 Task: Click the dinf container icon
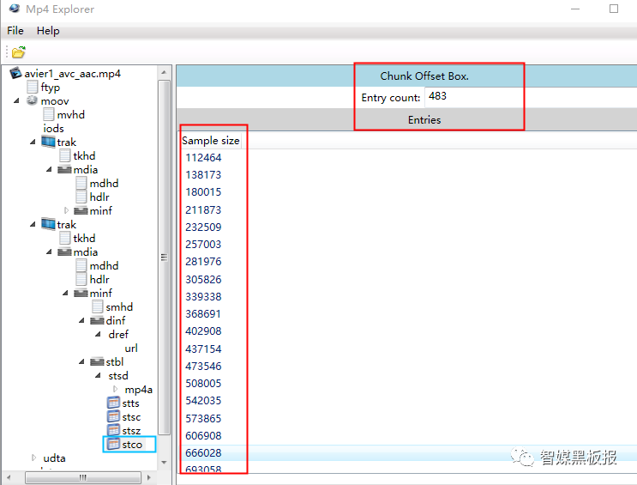[97, 320]
